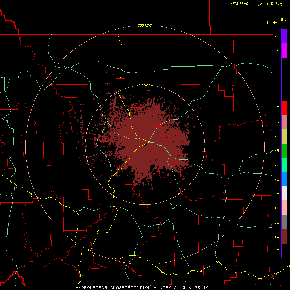Pick the HR green legend swatch
Viewport: 290px width, 290px height.
pos(285,150)
